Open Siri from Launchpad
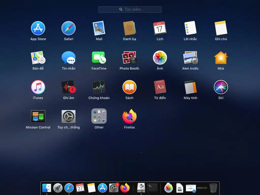Viewport: 260px width, 195px height. 221,87
